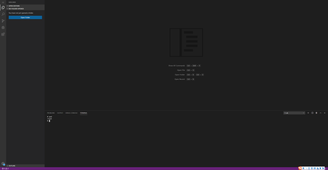Open the Search view in activity bar
This screenshot has width=328, height=170.
click(3, 14)
